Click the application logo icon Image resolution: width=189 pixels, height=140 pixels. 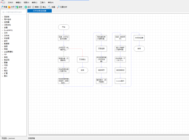[x=3, y=2]
